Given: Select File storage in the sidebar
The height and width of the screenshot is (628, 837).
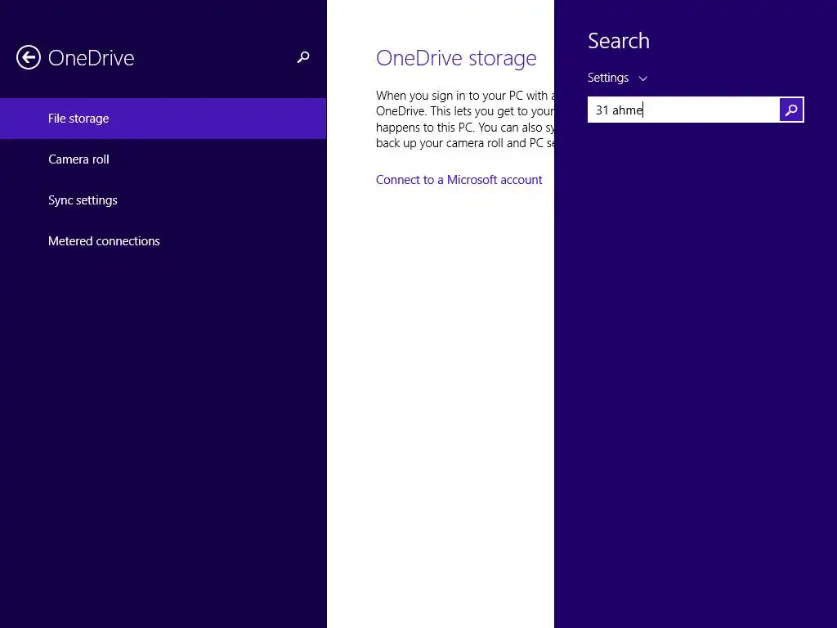Looking at the screenshot, I should pyautogui.click(x=78, y=119).
